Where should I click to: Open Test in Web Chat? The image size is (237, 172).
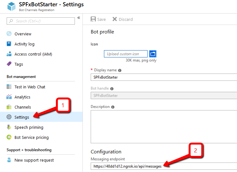(x=30, y=87)
